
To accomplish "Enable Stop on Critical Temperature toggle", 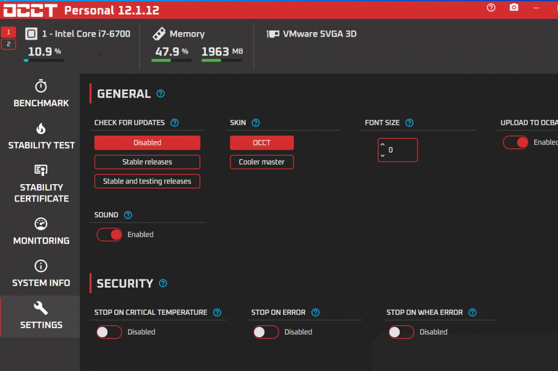I will coord(109,332).
